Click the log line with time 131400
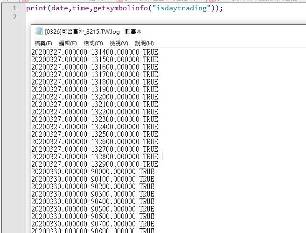This screenshot has width=306, height=233. coord(94,52)
